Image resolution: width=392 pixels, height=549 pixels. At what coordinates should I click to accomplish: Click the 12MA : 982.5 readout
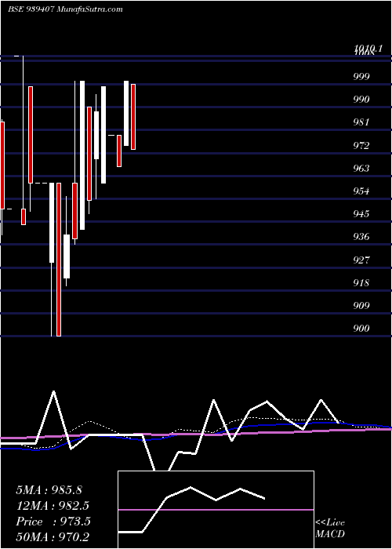pyautogui.click(x=53, y=506)
